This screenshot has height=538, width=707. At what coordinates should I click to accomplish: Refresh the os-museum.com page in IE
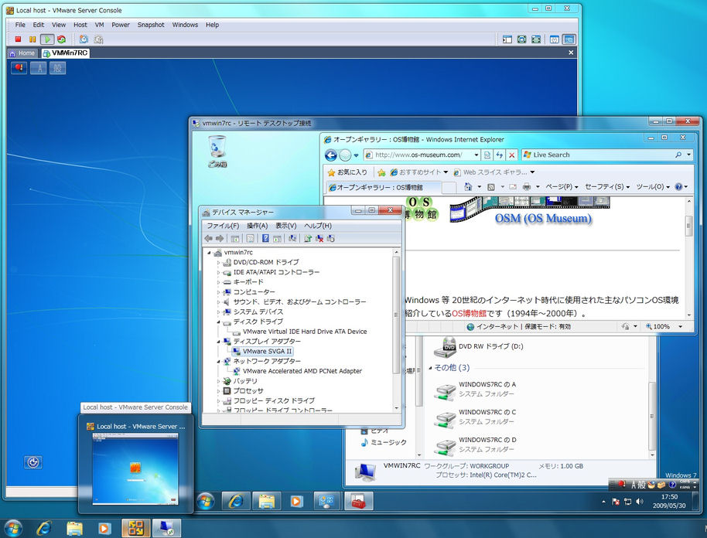[500, 155]
